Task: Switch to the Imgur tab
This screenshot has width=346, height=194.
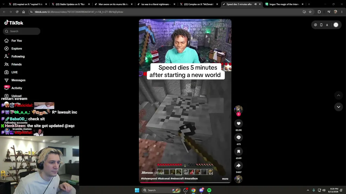Action: pyautogui.click(x=284, y=4)
